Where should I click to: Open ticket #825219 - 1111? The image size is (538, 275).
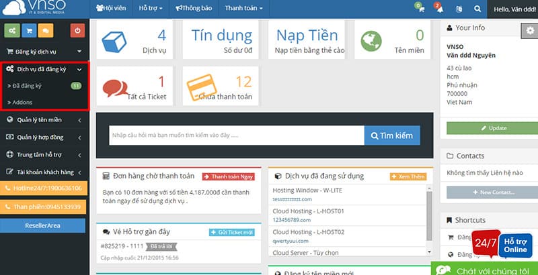[122, 246]
